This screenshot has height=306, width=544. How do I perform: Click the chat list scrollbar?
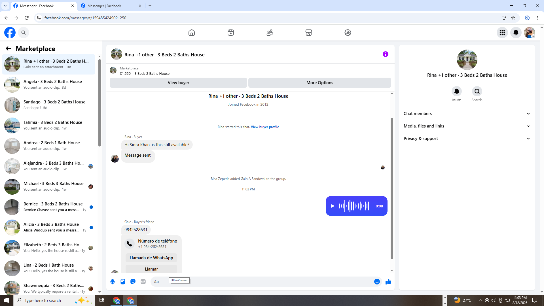tap(100, 103)
